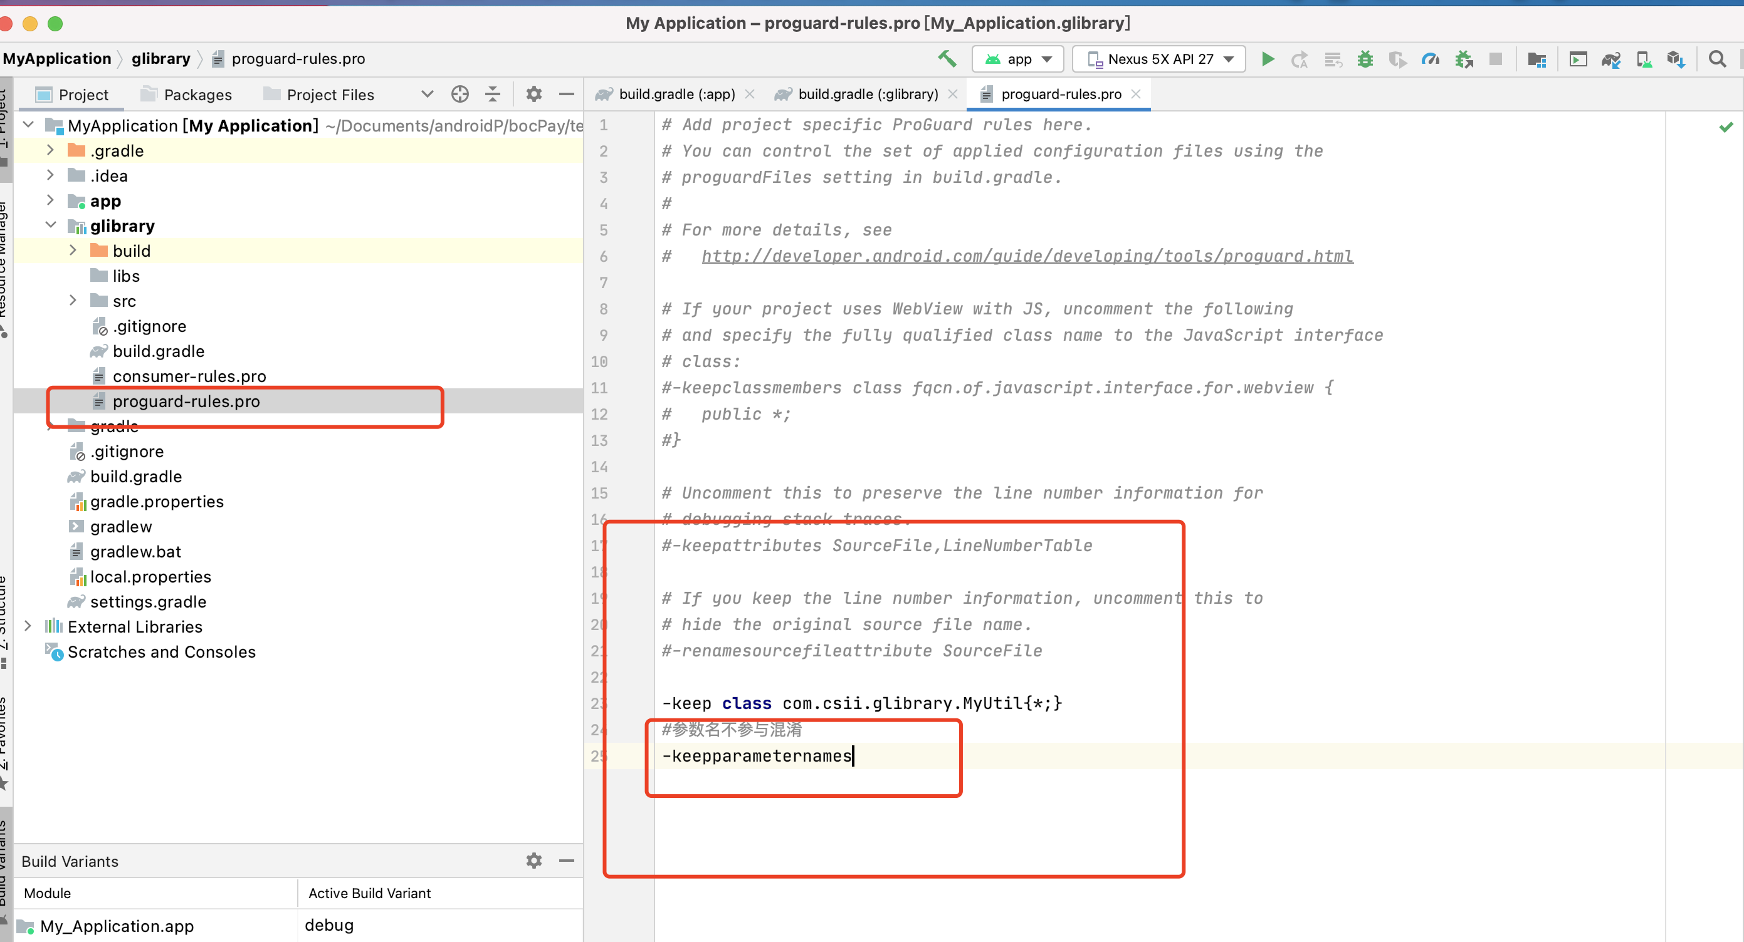Image resolution: width=1744 pixels, height=942 pixels.
Task: Select consumer-rules.pro in the project tree
Action: (x=189, y=376)
